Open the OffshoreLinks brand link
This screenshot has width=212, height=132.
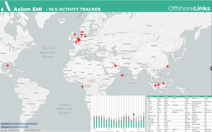click(x=189, y=8)
